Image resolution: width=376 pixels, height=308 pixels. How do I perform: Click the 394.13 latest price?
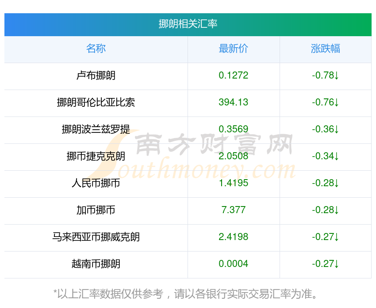tap(233, 102)
